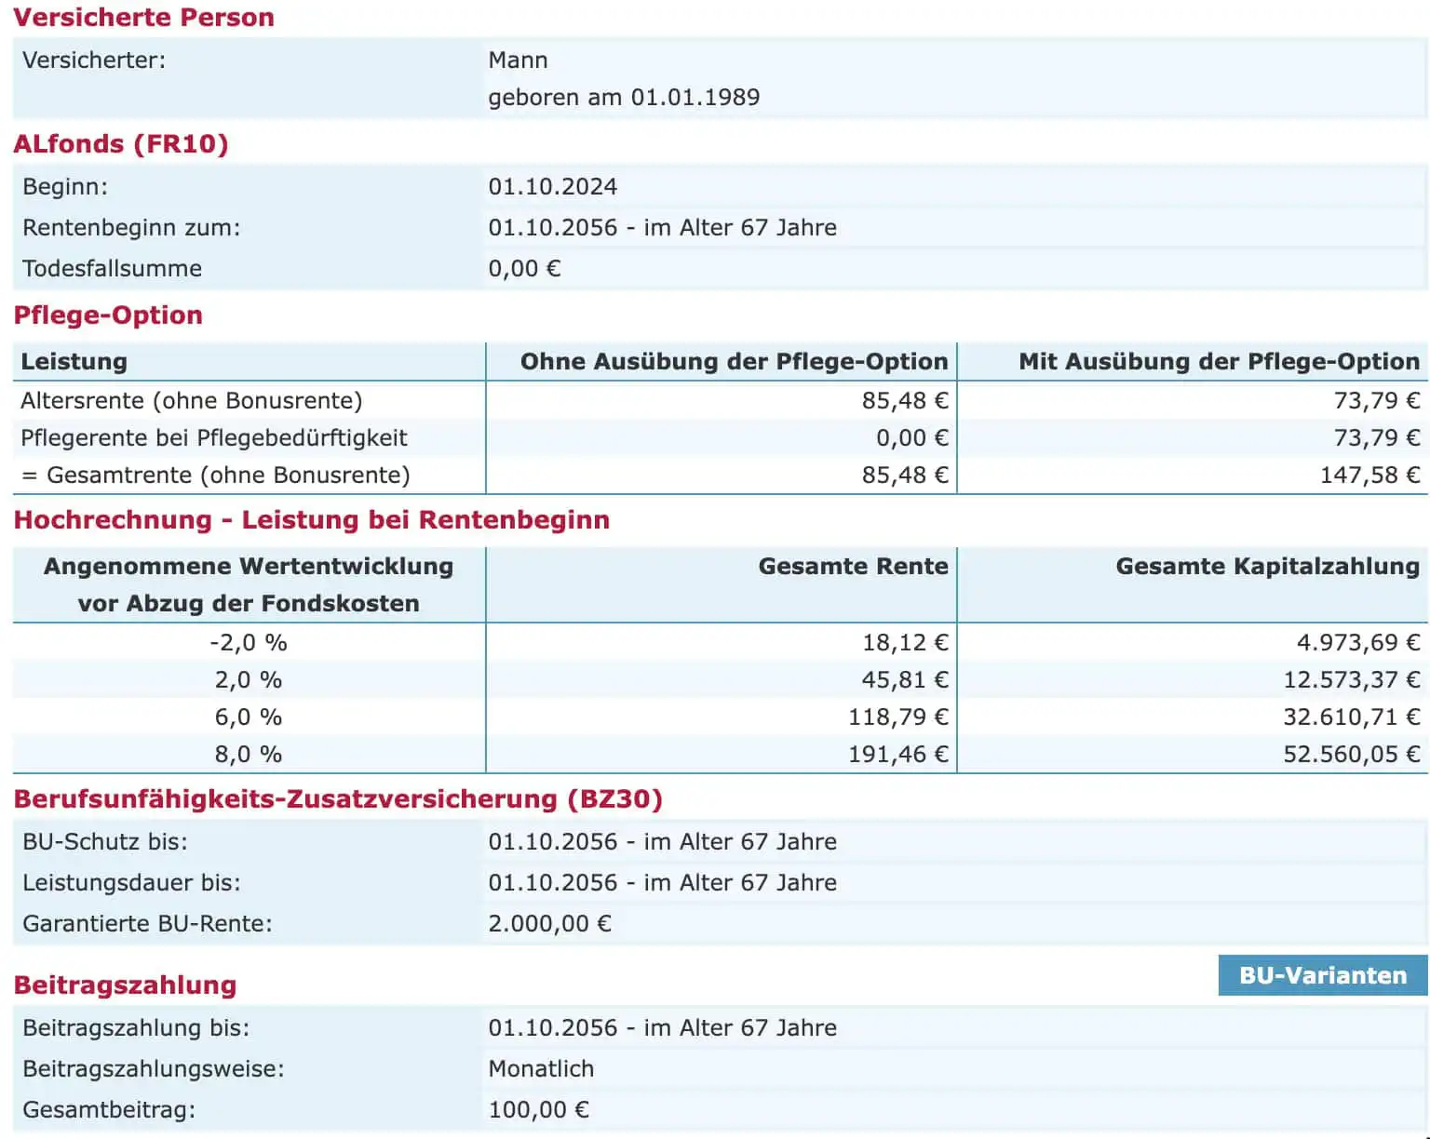
Task: Select the Berufsunfähigkeits-Zusatzversicherung (BZ30) heading
Action: pos(338,799)
